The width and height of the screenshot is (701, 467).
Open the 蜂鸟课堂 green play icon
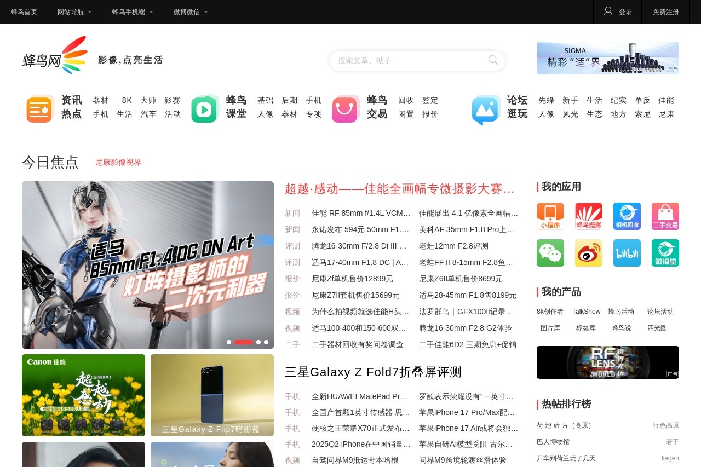pyautogui.click(x=205, y=108)
